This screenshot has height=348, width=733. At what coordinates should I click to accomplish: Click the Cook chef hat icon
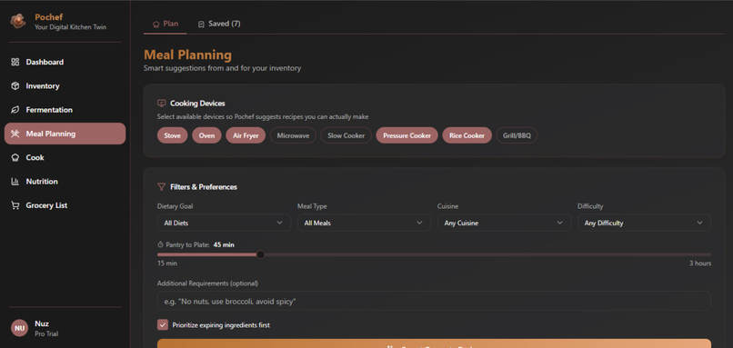click(15, 157)
